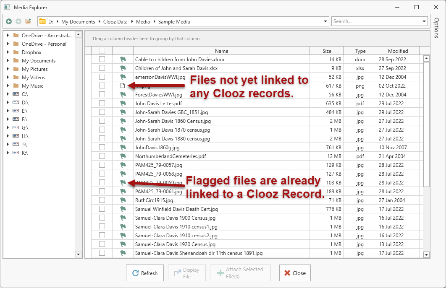Click the file list vertical scrollbar down arrow
This screenshot has width=446, height=288.
click(x=427, y=254)
